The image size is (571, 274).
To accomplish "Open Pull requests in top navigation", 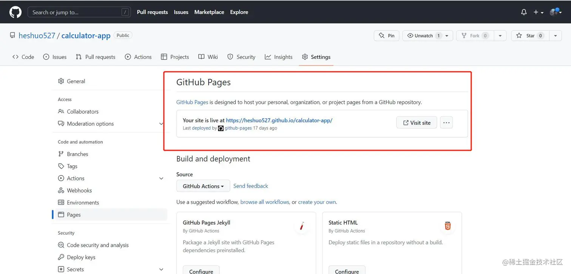I will (x=152, y=12).
